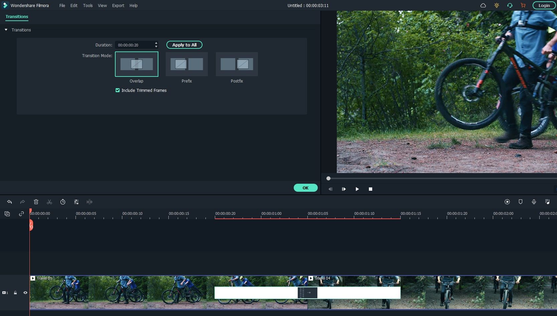557x316 pixels.
Task: Open the cloud icon in title bar
Action: pos(483,5)
